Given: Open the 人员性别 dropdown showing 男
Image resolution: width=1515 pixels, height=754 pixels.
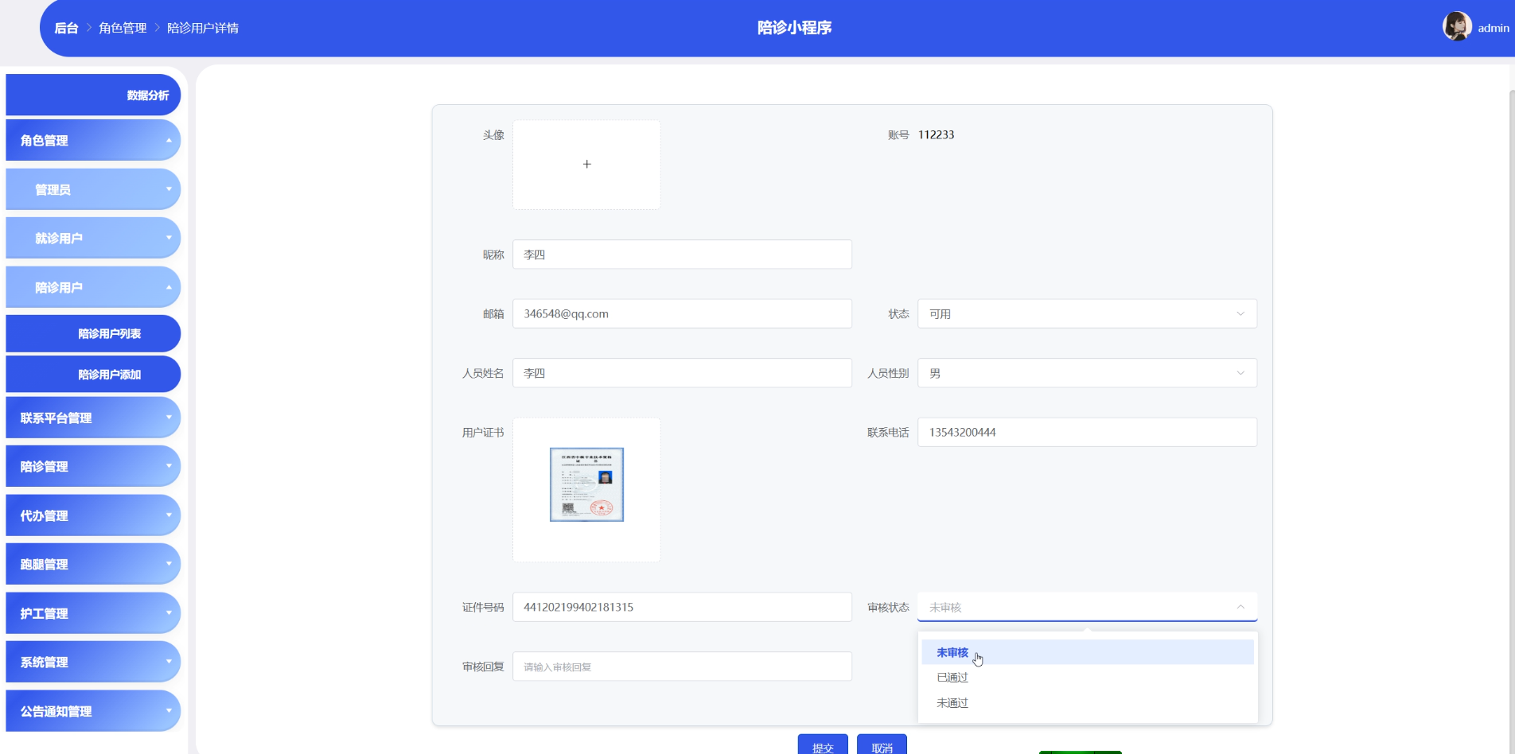Looking at the screenshot, I should pyautogui.click(x=1087, y=373).
